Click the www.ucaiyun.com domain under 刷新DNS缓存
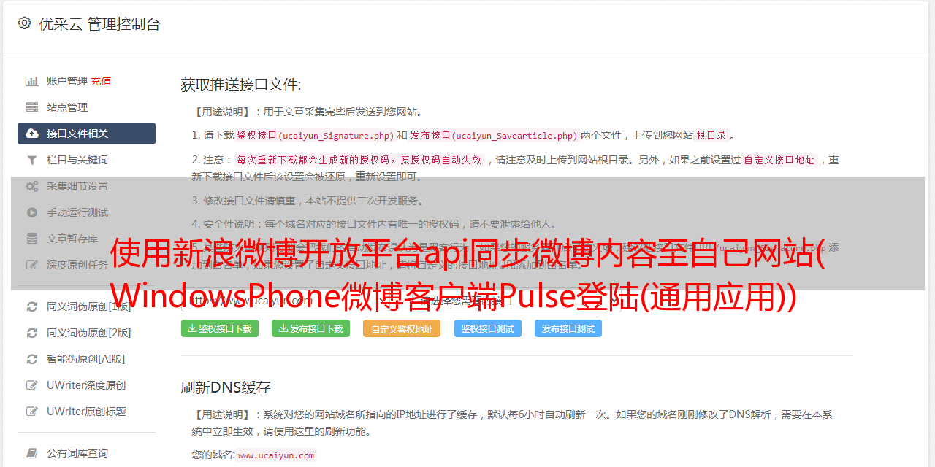Screen dimensions: 935x467 click(x=276, y=455)
